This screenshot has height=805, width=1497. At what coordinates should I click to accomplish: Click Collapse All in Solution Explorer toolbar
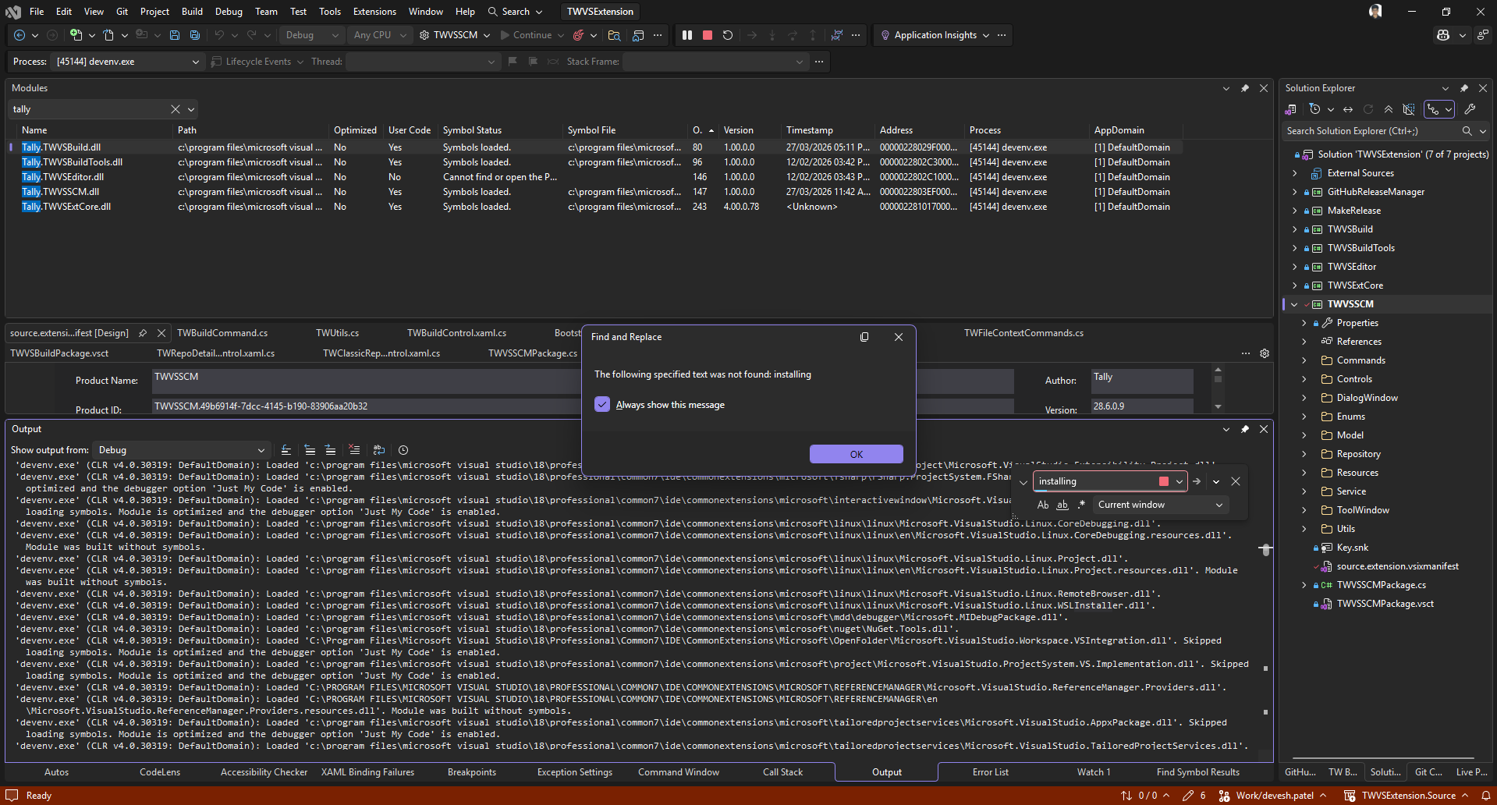pos(1389,109)
